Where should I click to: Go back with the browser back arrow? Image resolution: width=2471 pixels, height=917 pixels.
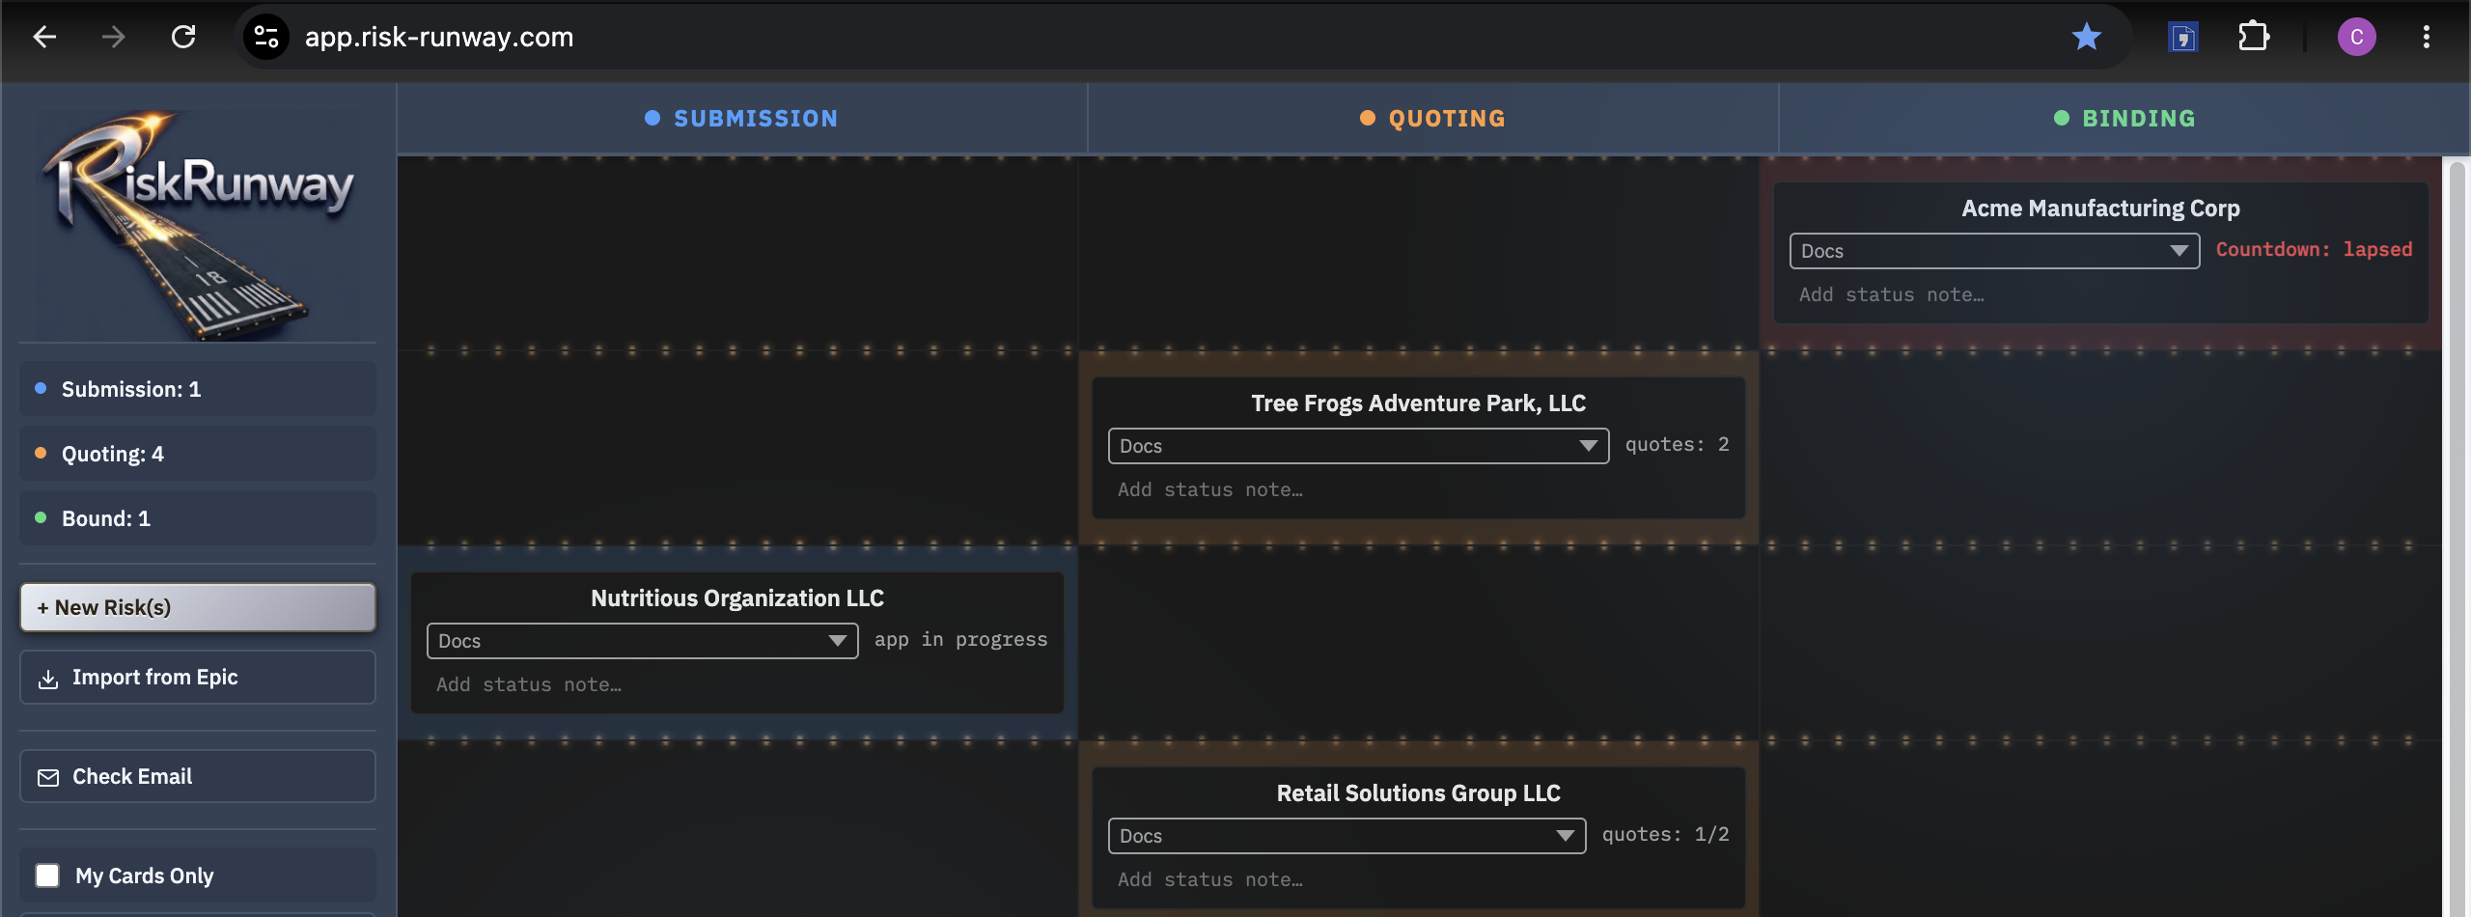coord(44,37)
